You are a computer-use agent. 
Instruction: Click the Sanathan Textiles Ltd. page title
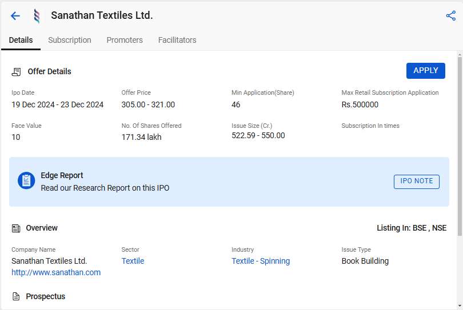point(102,15)
